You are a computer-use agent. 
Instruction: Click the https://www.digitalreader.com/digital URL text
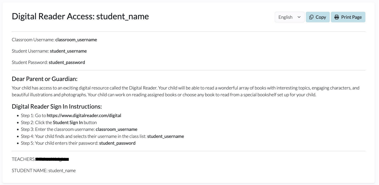(x=84, y=115)
